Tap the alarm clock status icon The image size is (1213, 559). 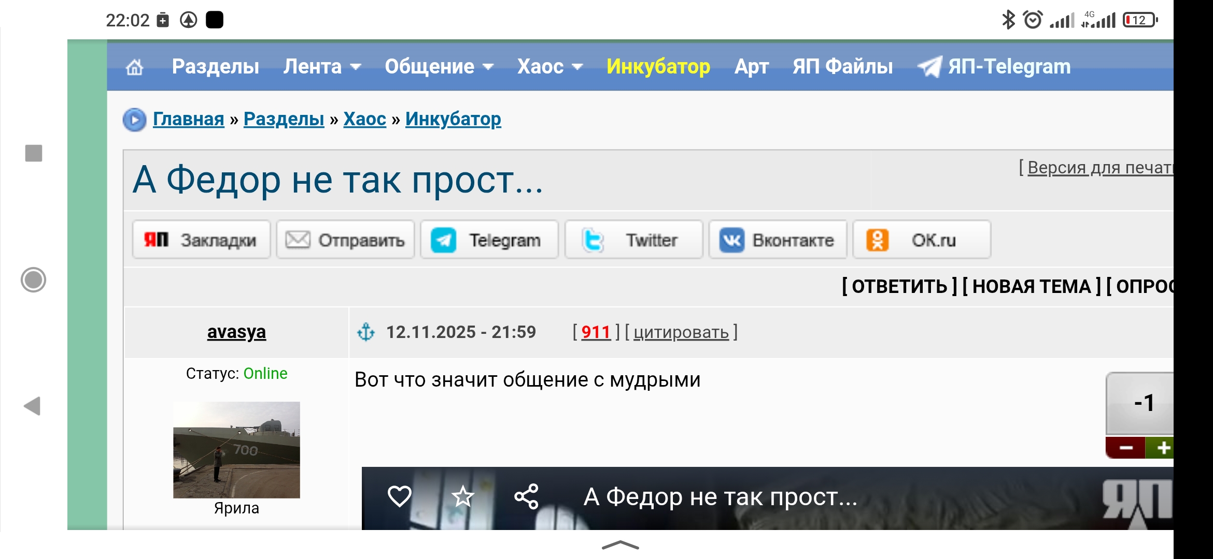tap(1033, 20)
